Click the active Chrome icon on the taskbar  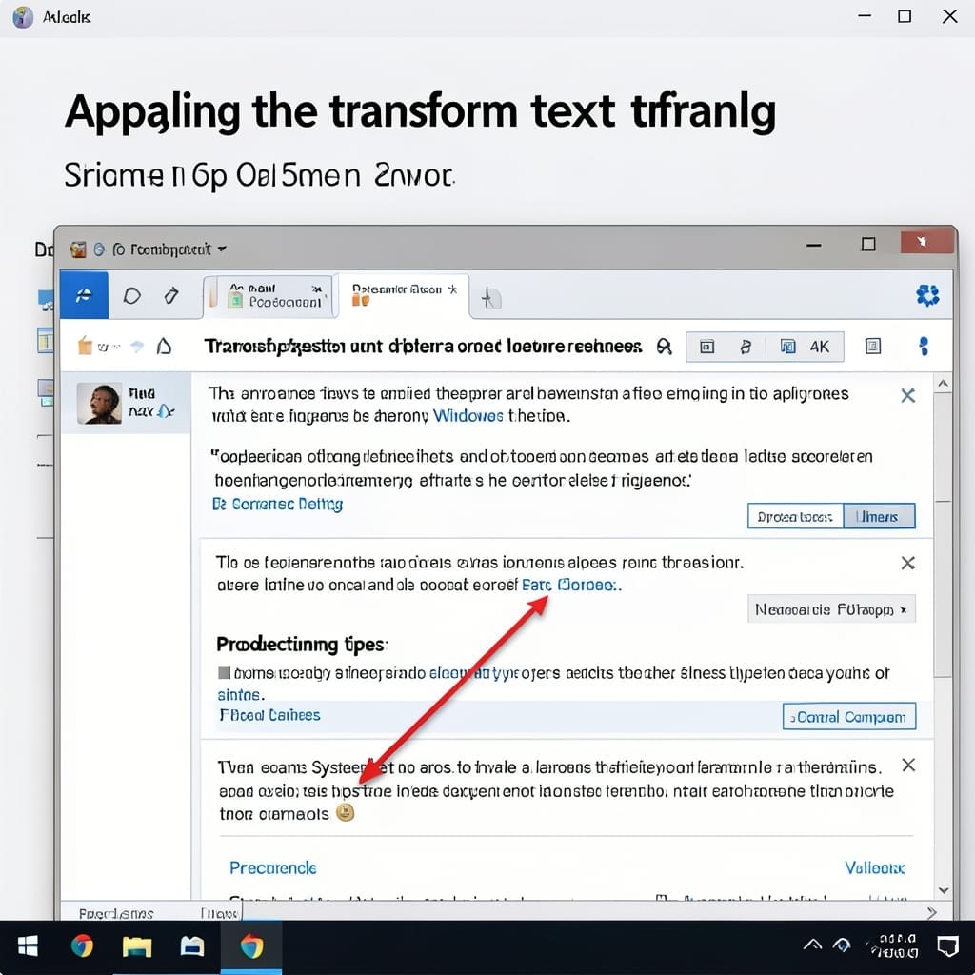251,946
